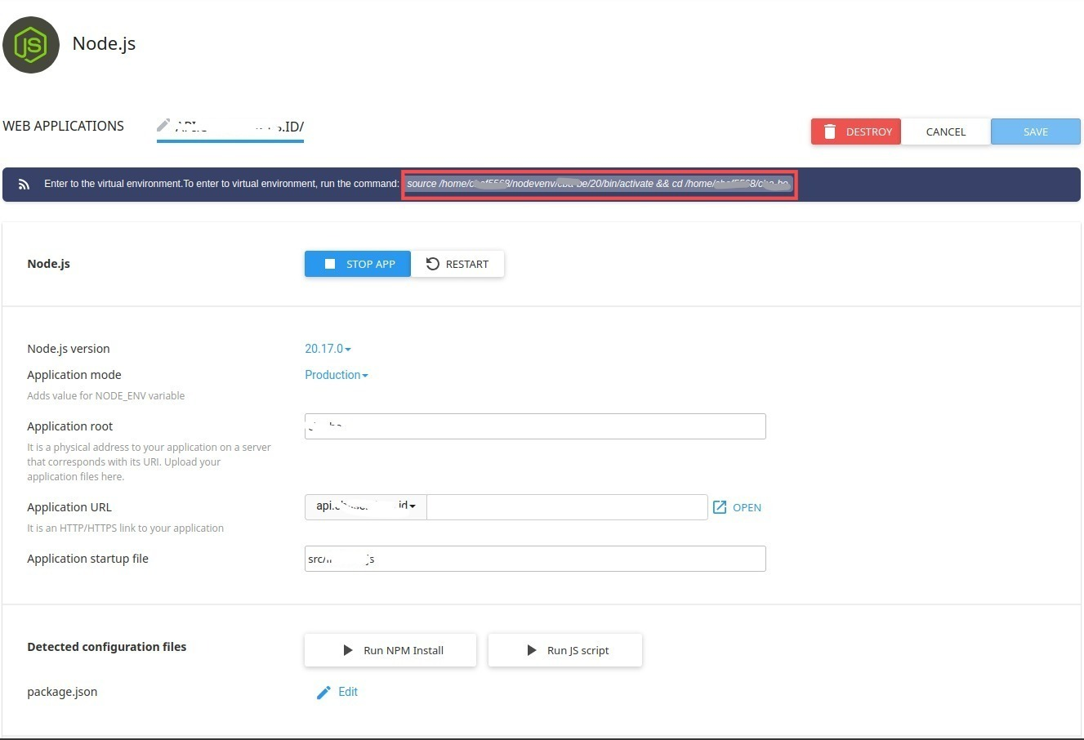The height and width of the screenshot is (740, 1084).
Task: Open the Node.js version 20.17.0 dropdown
Action: click(328, 349)
